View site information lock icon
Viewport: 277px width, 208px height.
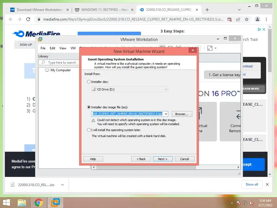[39, 19]
